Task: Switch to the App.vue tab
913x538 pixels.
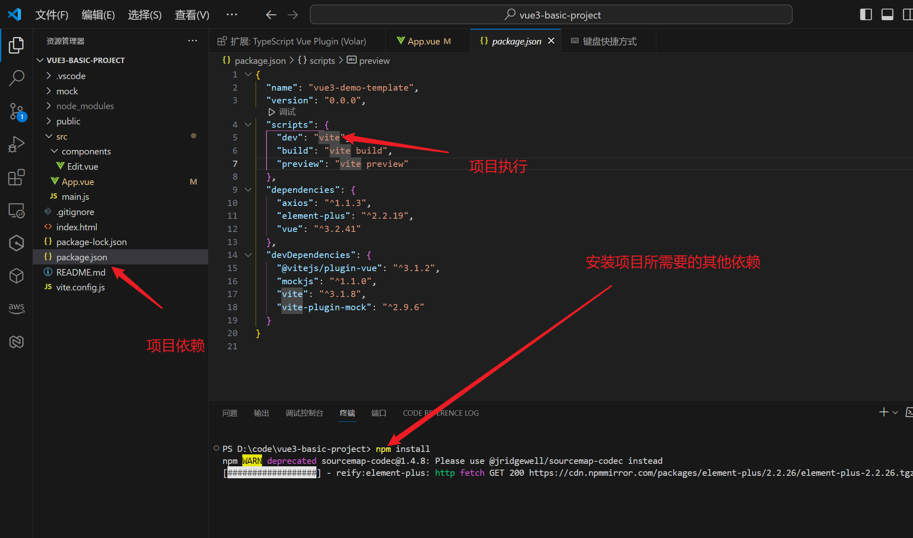Action: (x=424, y=41)
